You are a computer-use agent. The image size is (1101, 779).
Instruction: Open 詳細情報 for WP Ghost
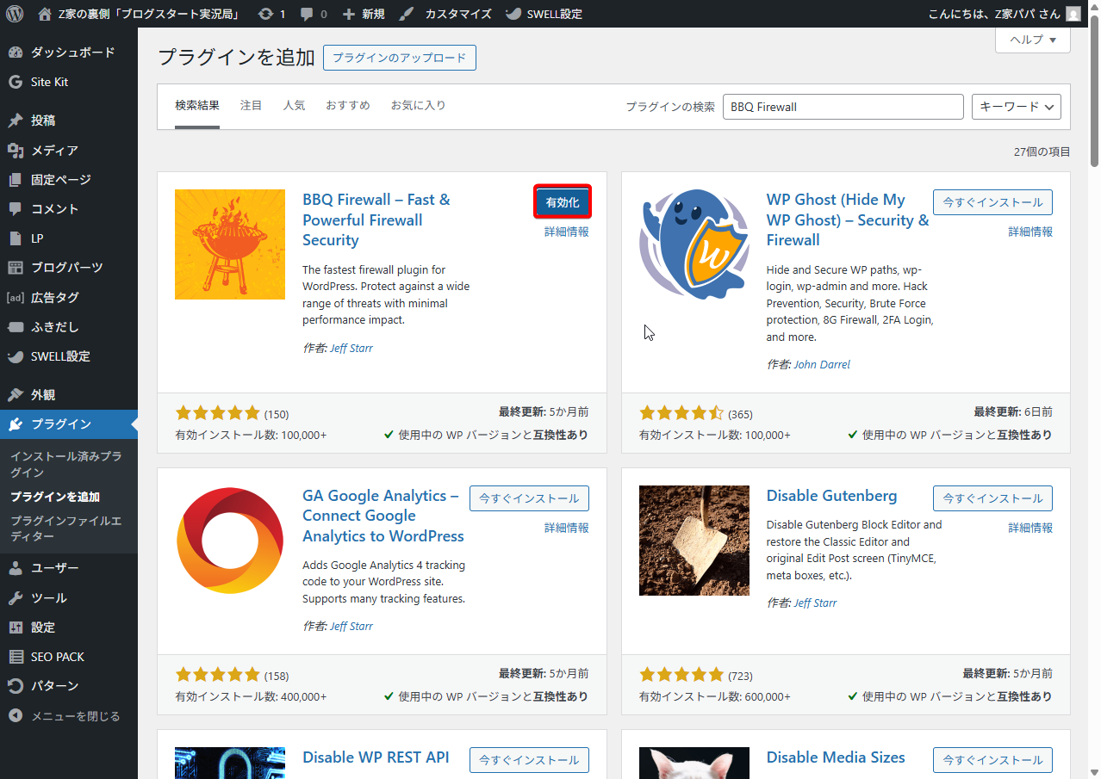[x=1030, y=232]
